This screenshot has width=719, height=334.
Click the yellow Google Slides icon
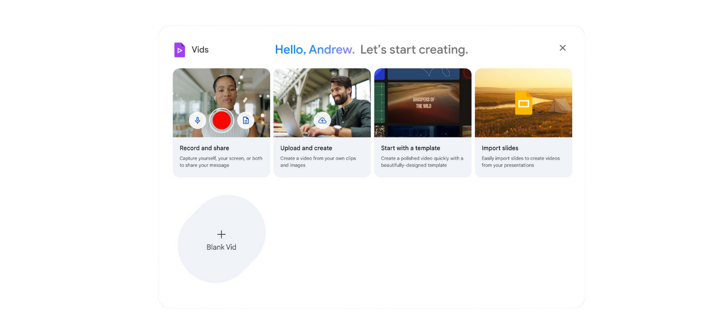point(523,103)
